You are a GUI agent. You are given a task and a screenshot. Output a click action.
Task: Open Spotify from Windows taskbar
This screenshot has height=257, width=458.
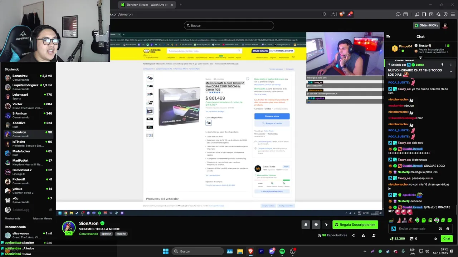pyautogui.click(x=282, y=251)
